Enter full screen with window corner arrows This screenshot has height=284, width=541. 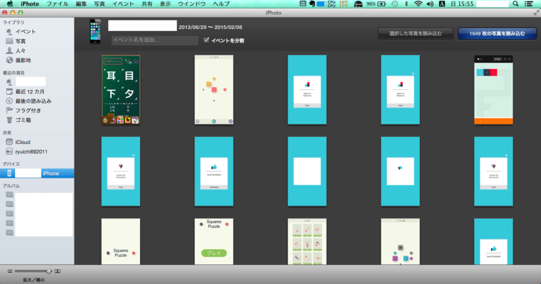[536, 13]
